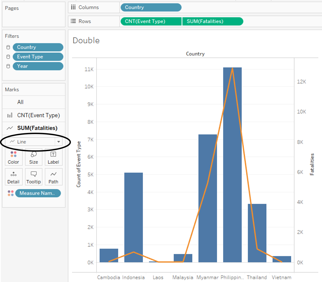Open the Size mark card

(33, 157)
